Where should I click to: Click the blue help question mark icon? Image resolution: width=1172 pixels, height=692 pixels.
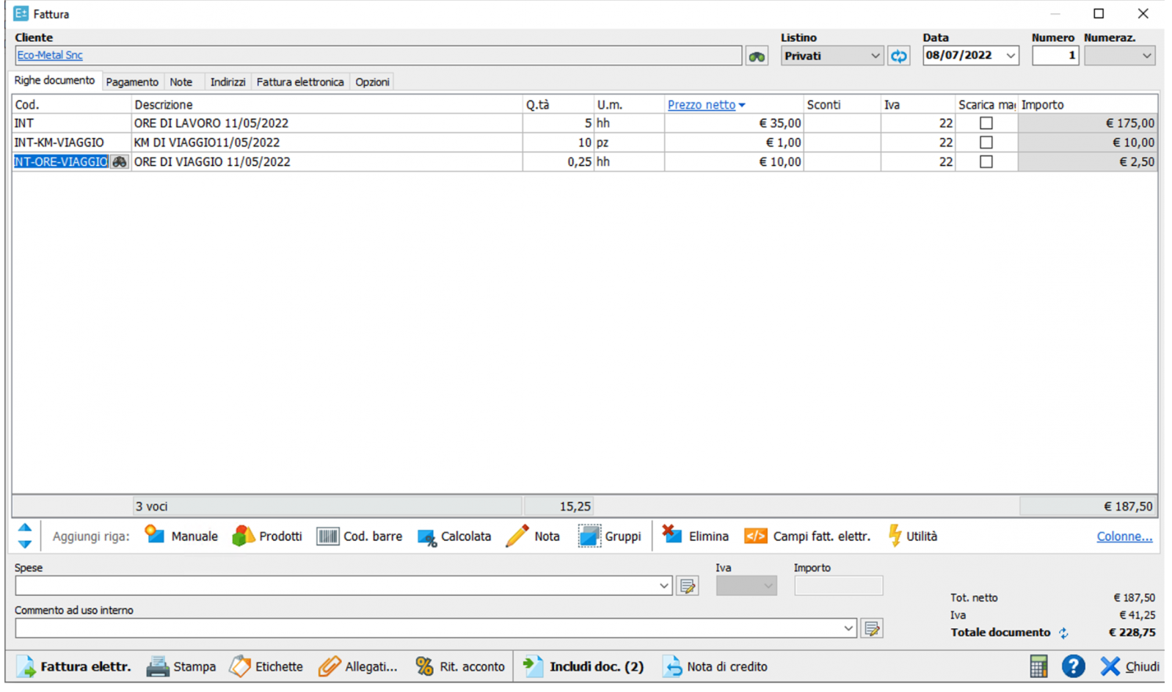pyautogui.click(x=1073, y=666)
